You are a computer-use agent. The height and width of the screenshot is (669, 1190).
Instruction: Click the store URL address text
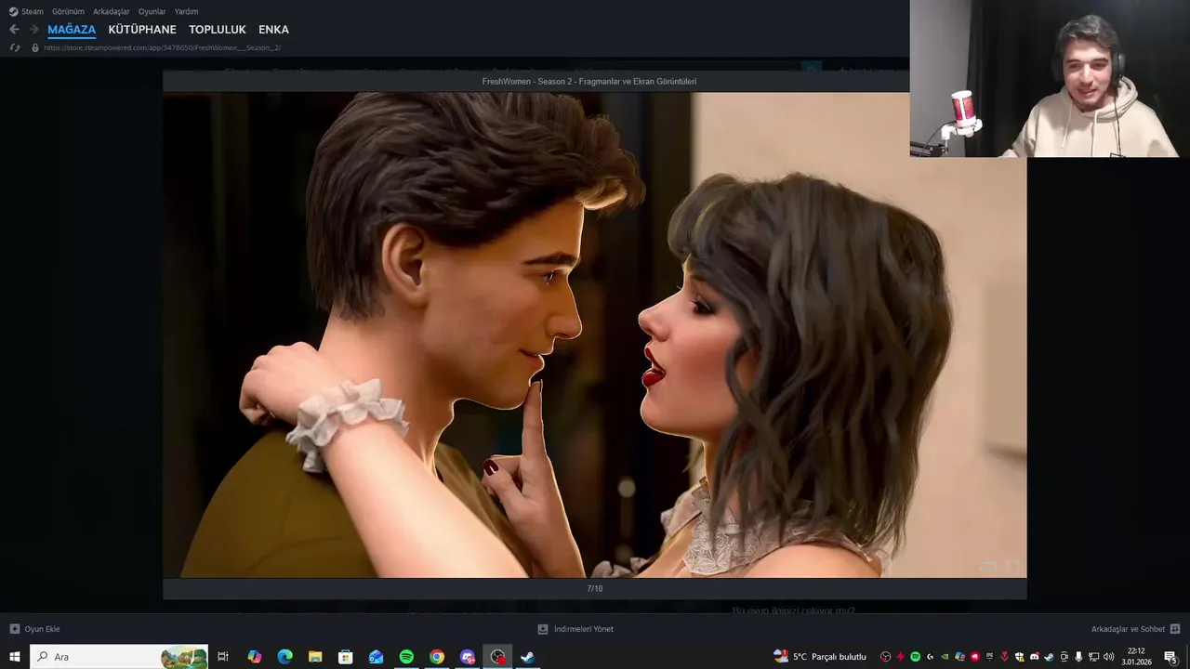point(162,47)
